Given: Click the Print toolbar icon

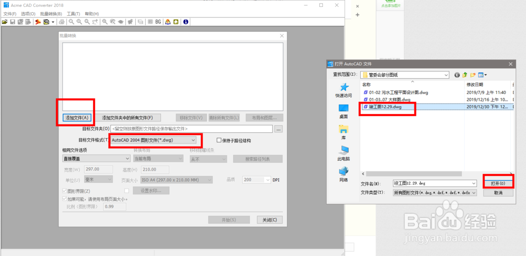Looking at the screenshot, I should 62,22.
